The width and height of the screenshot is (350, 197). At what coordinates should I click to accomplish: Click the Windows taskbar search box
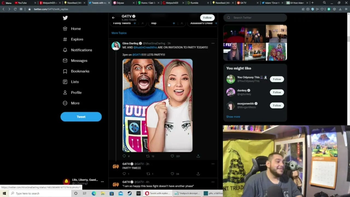[x=40, y=193]
